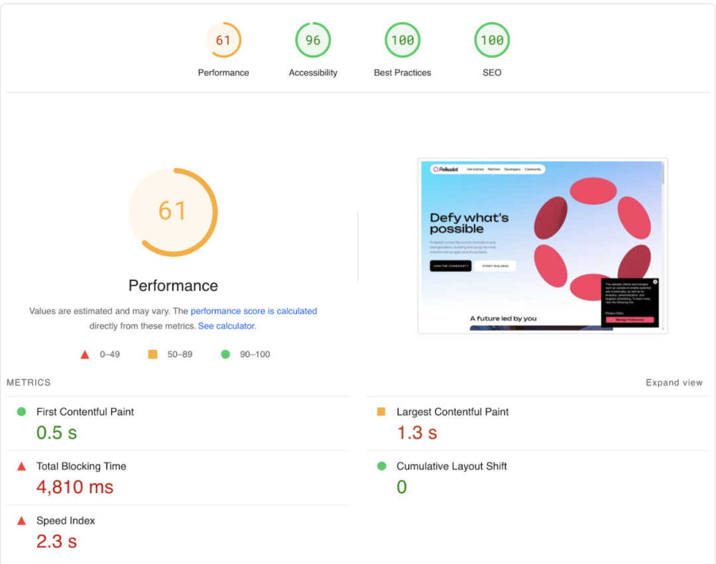Image resolution: width=716 pixels, height=564 pixels.
Task: Click the green dot beside Cumulative Layout Shift
Action: point(382,466)
